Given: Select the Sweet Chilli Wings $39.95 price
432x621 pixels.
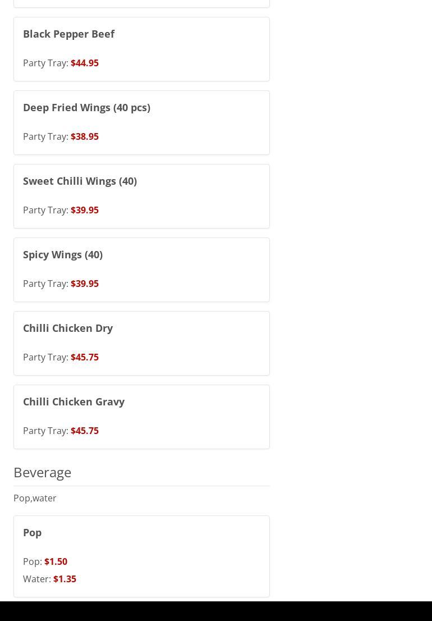Looking at the screenshot, I should [x=85, y=210].
